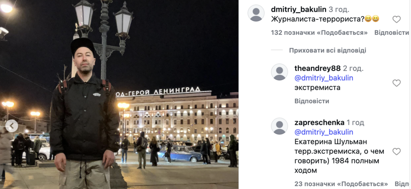
Task: Like zapreschenka's reply with heart icon
Action: coord(396,152)
